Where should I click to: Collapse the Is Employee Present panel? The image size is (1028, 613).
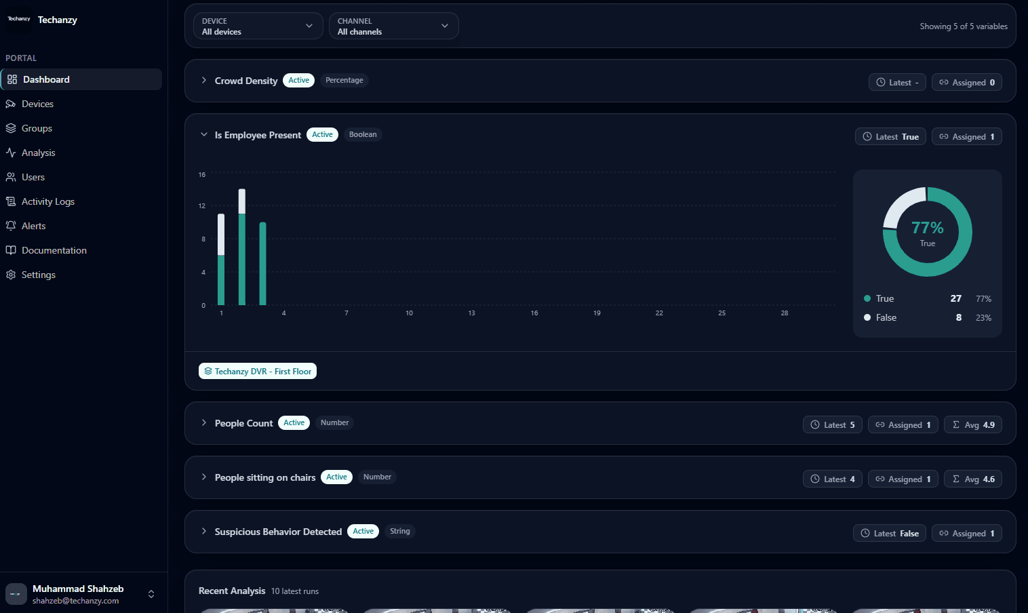point(203,134)
